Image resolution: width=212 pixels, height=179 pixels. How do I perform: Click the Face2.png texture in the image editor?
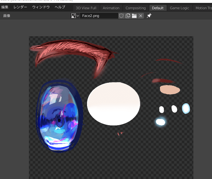tap(111, 107)
